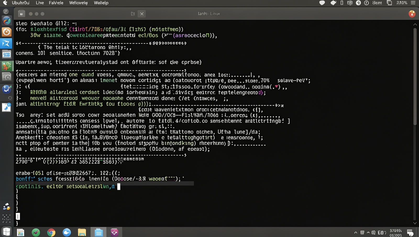419x237 pixels.
Task: Open the green tile app with orange leaves
Action: [7, 66]
